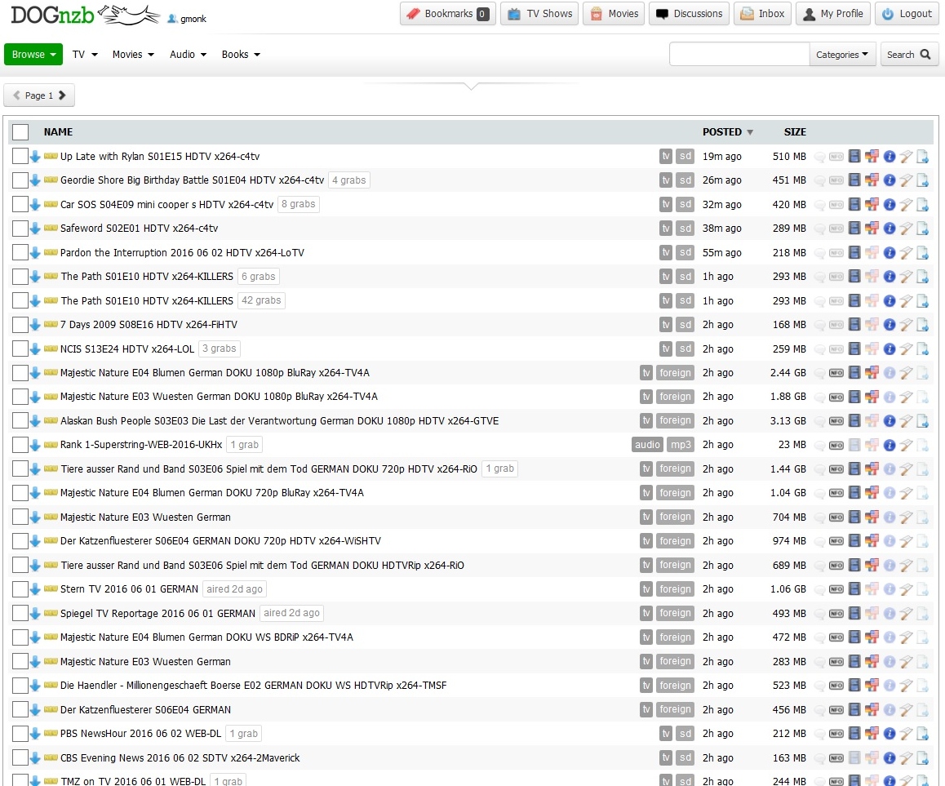Viewport: 945px width, 786px height.
Task: Click blue info icon in Safeword S02E01 row
Action: [x=889, y=229]
